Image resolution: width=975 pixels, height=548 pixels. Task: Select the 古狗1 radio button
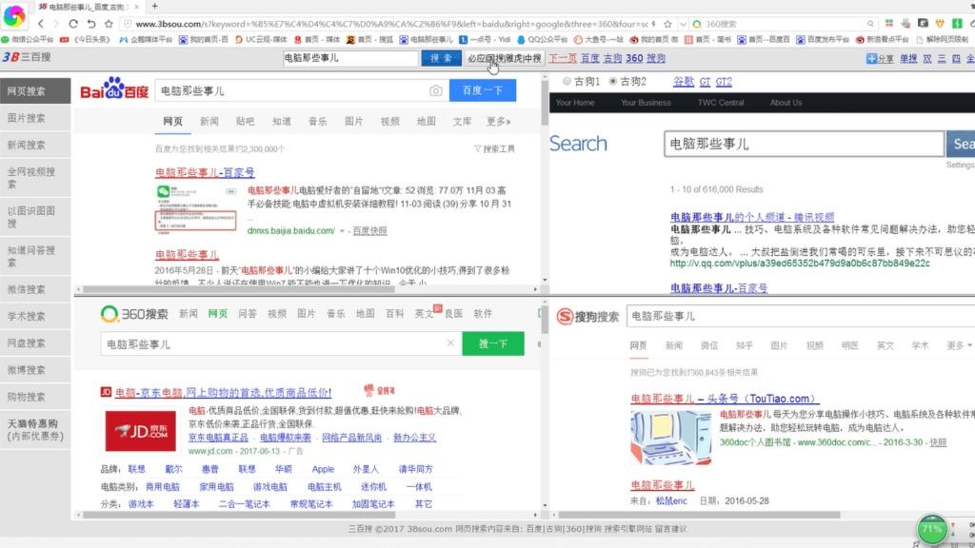point(567,82)
